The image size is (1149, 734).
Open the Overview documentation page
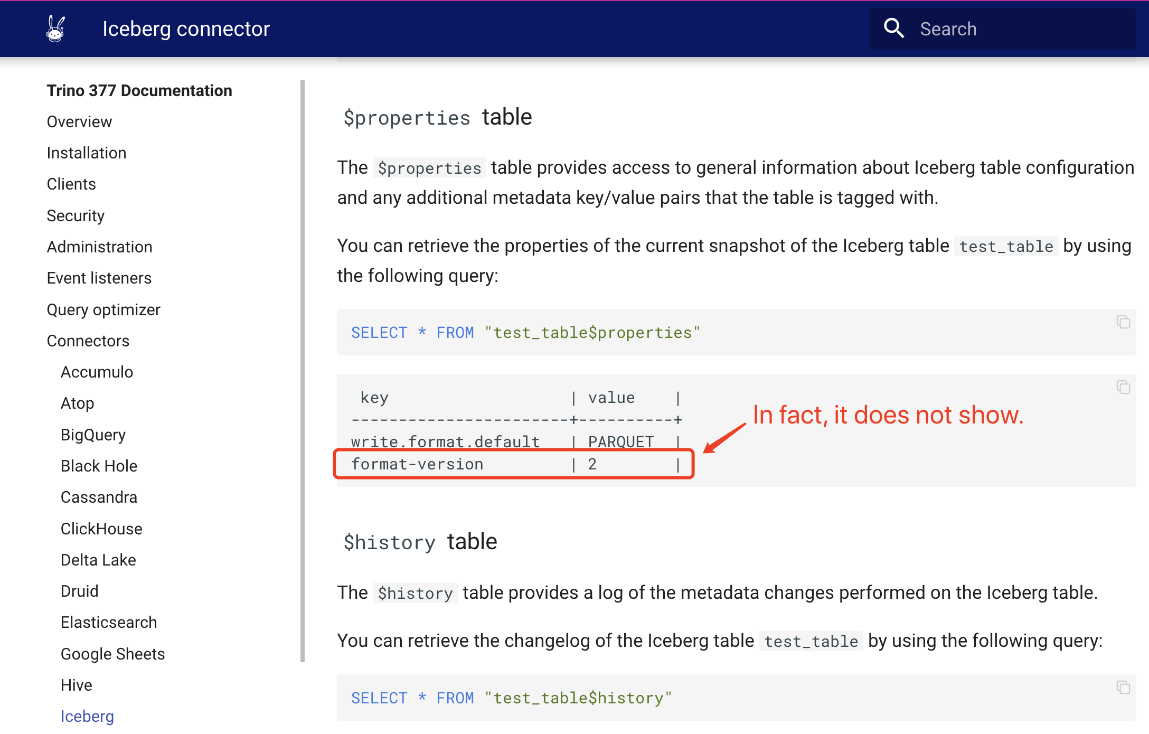79,121
